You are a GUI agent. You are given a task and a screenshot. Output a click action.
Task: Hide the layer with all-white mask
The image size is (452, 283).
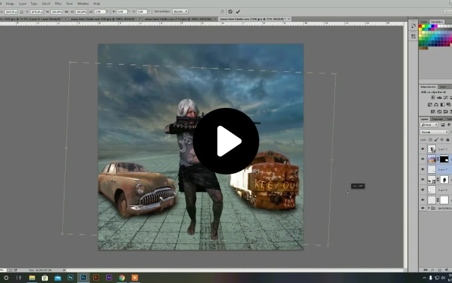[x=423, y=200]
